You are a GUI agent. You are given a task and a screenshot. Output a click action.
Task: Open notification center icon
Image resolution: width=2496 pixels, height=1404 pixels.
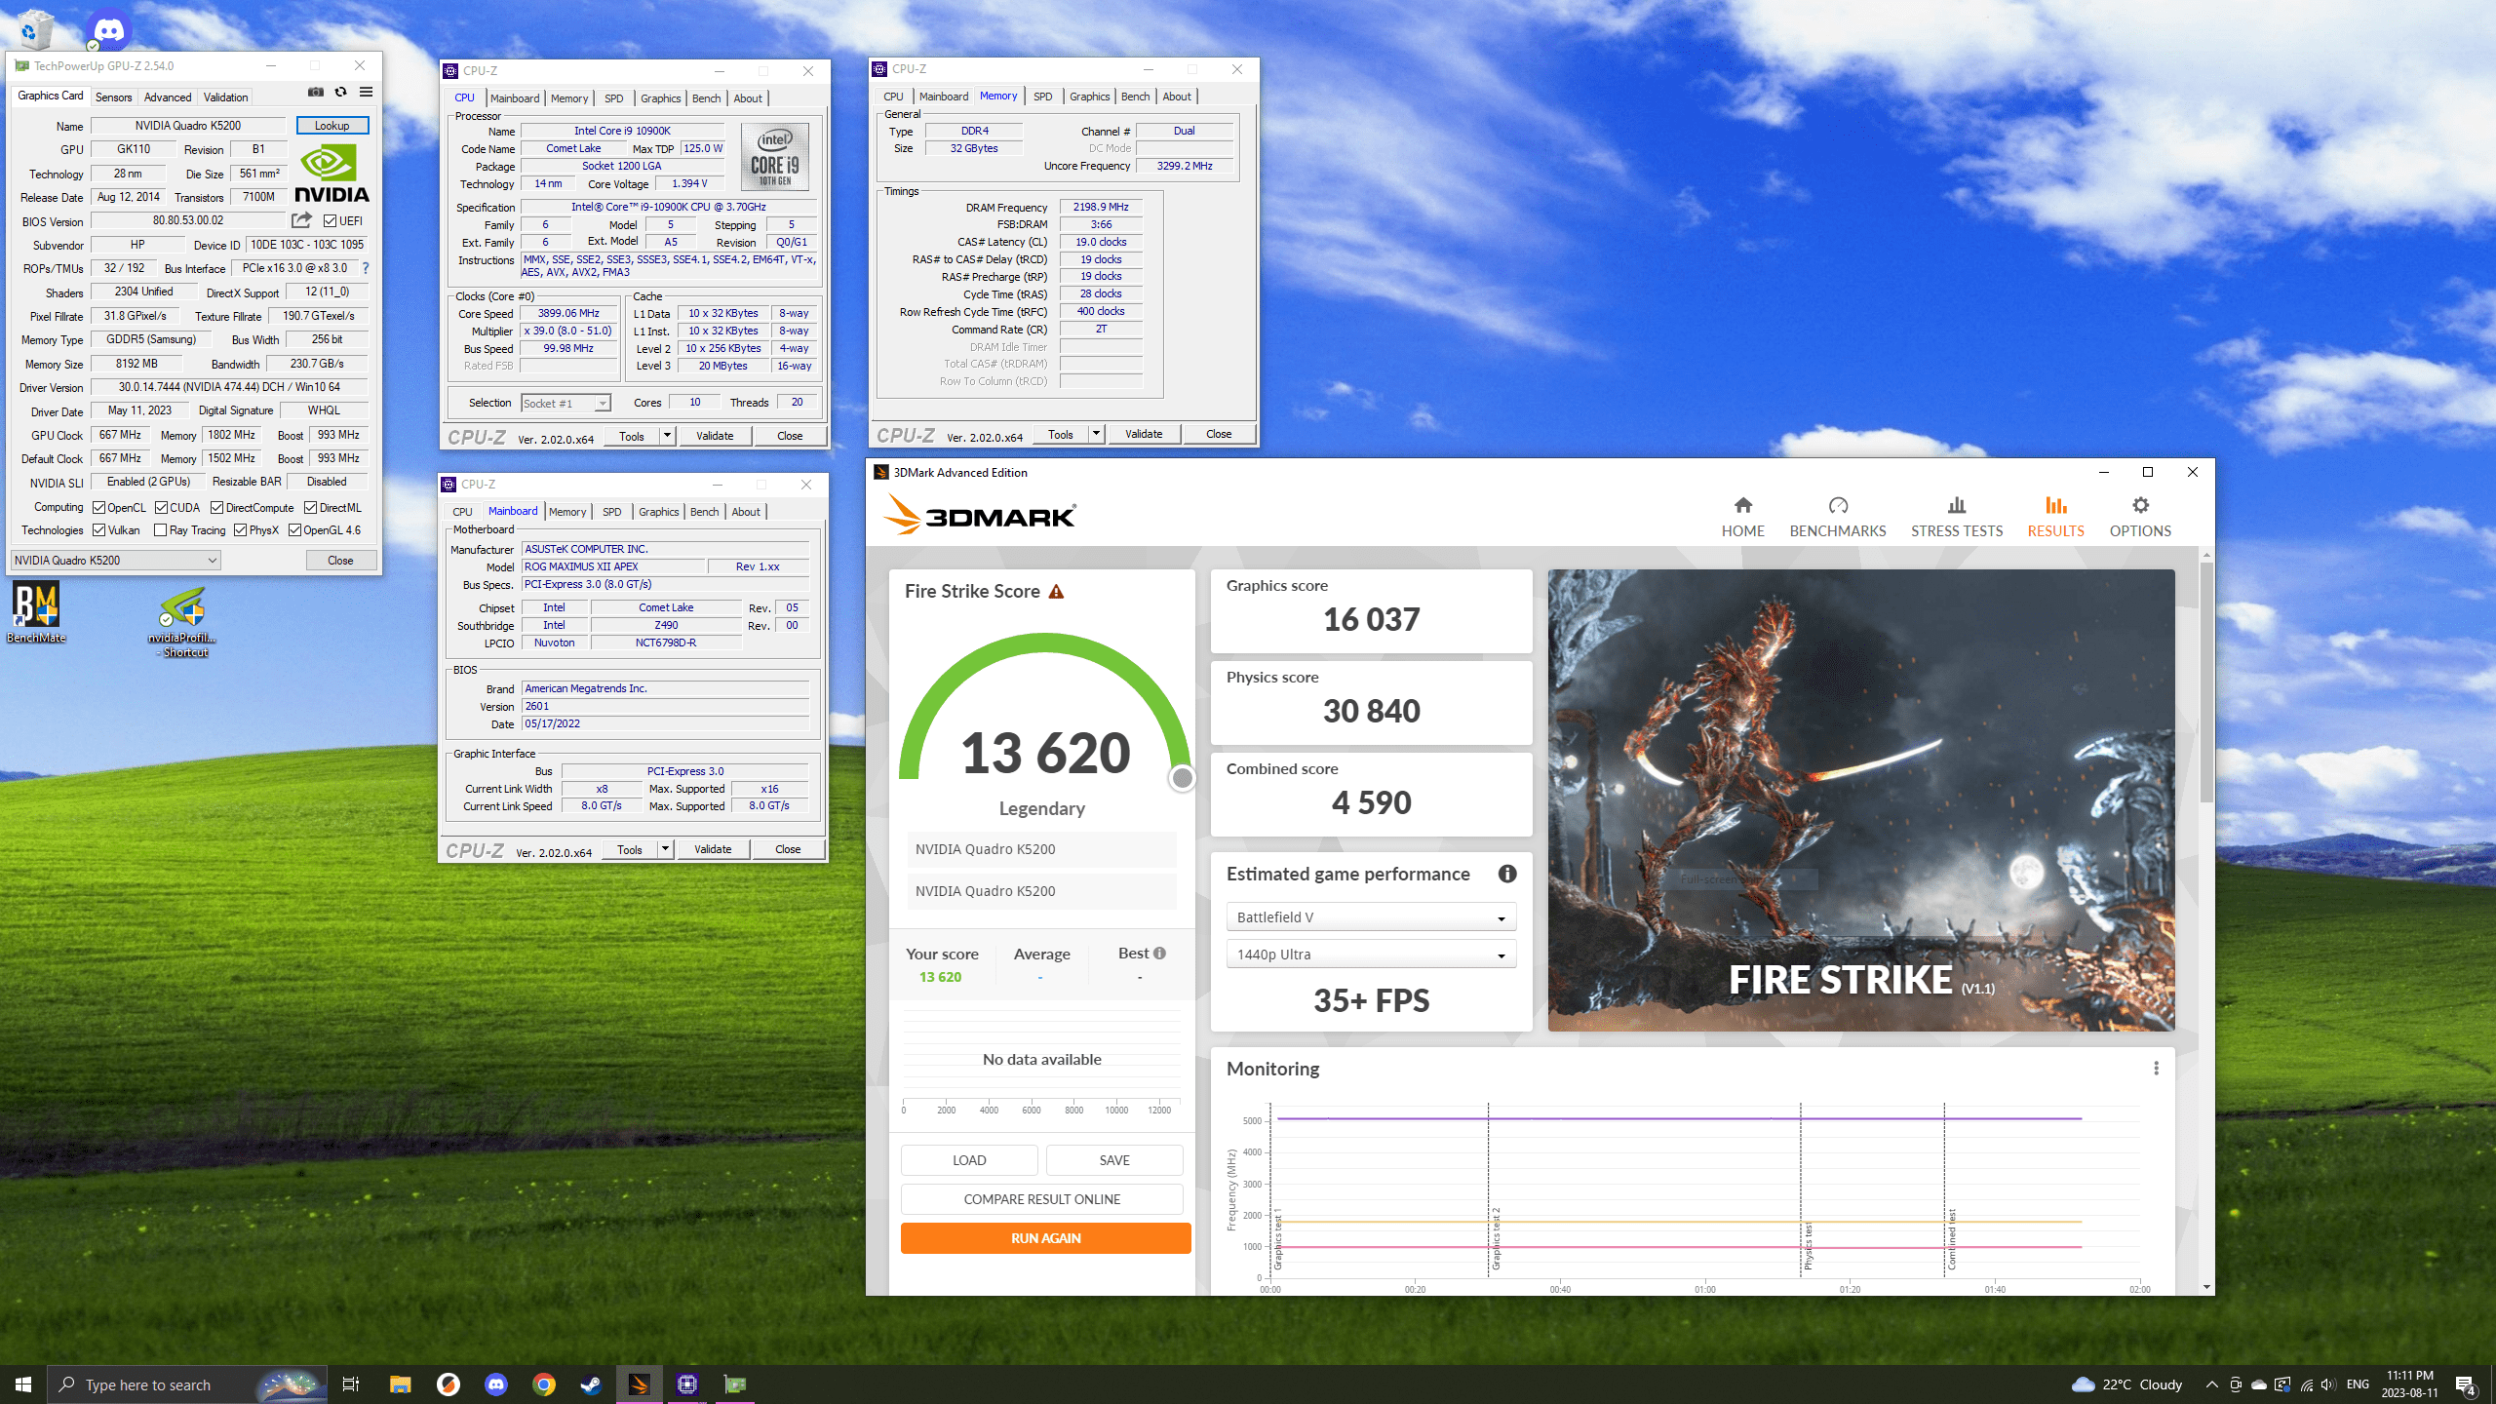[2466, 1384]
